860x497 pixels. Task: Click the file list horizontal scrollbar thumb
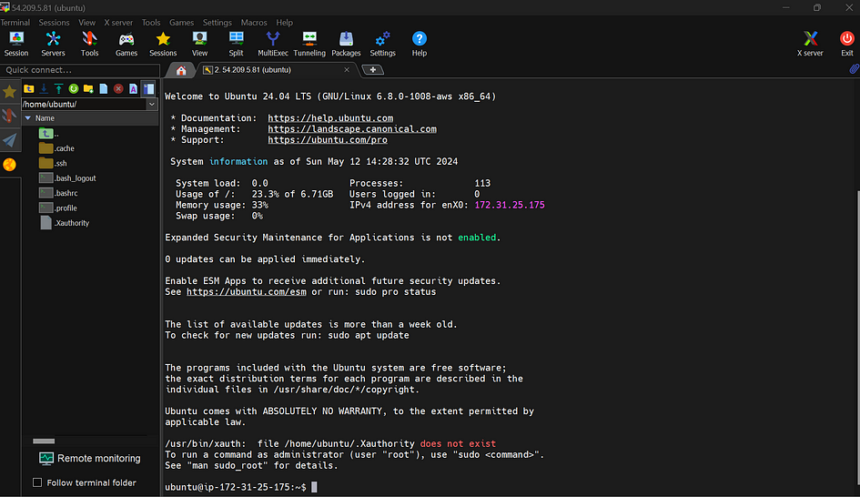tap(44, 441)
